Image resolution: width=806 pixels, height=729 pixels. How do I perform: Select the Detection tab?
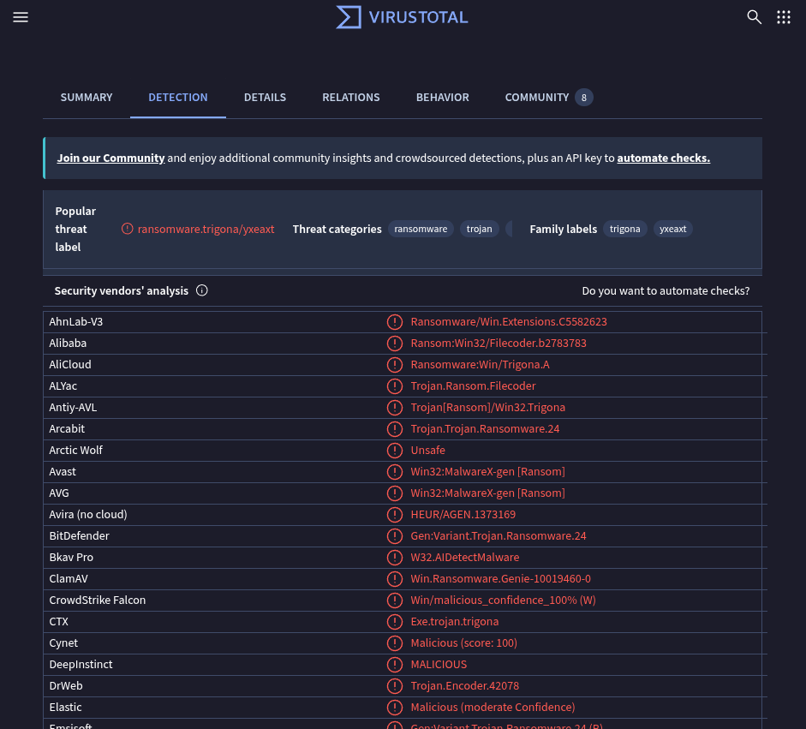[x=178, y=97]
